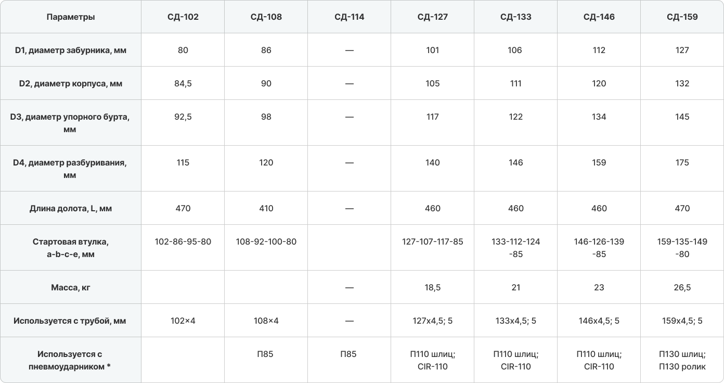Click the 102×4 pipe cell
This screenshot has width=724, height=383.
coord(183,321)
